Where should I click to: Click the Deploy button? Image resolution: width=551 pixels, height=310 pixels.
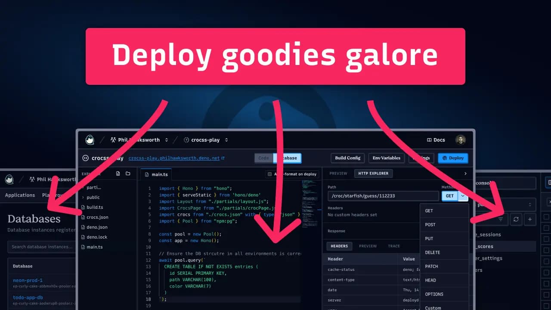point(453,158)
